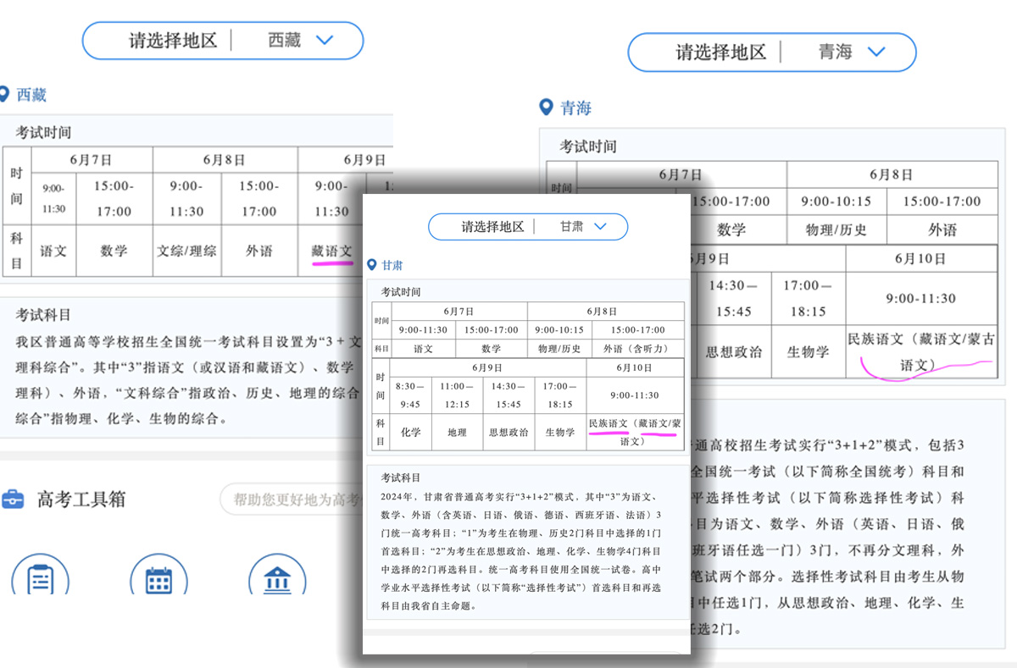The height and width of the screenshot is (668, 1017).
Task: Click the location pin icon beside 甘肃
Action: [x=371, y=265]
